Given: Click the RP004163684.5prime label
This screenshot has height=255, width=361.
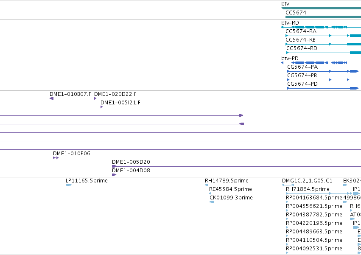Looking at the screenshot, I should click(314, 198).
